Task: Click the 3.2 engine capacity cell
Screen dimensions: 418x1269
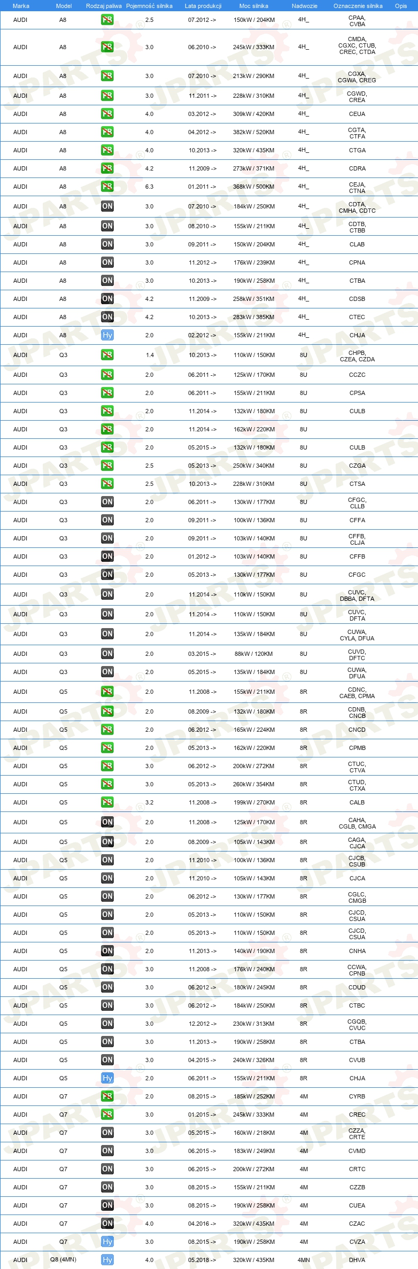Action: pyautogui.click(x=149, y=802)
